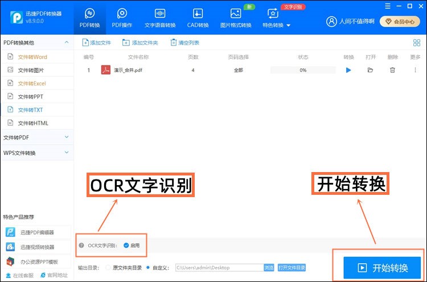Click the 文件转Word document icon
This screenshot has width=427, height=282.
(10, 56)
